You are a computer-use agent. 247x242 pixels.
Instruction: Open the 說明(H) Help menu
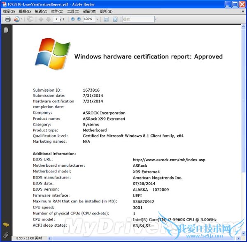(106, 12)
